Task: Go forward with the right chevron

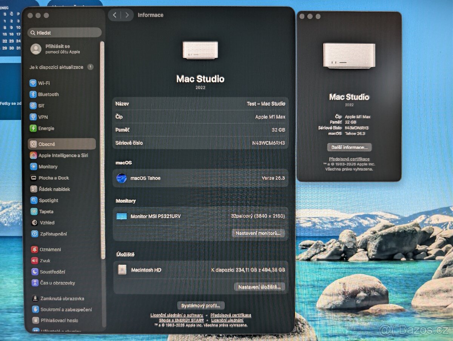Action: (127, 15)
